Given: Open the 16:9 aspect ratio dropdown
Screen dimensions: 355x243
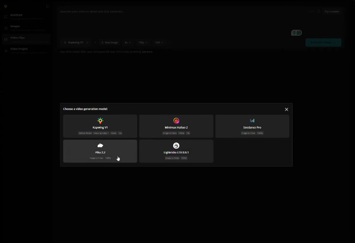Looking at the screenshot, I should [159, 42].
